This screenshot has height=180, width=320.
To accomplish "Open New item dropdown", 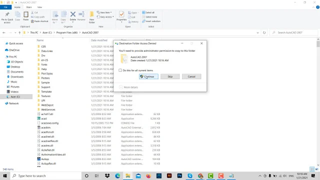I will tap(104, 12).
